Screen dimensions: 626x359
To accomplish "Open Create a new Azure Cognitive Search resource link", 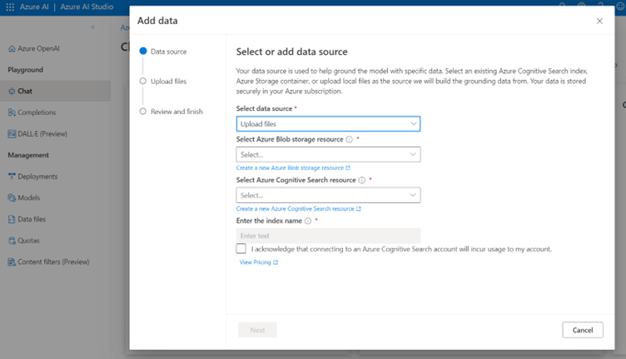I will [x=298, y=209].
